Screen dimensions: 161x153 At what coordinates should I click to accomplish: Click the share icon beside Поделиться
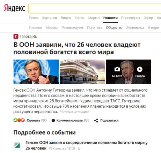coord(96,121)
